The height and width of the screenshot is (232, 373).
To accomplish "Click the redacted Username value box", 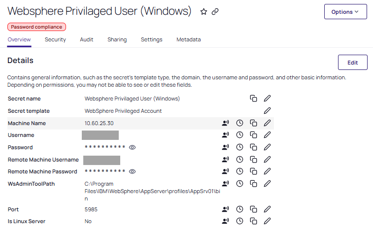I will 100,135.
